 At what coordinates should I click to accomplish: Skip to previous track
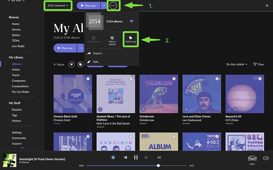pos(125,157)
